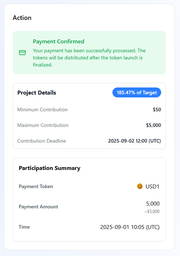Click the Action panel title

pos(22,18)
